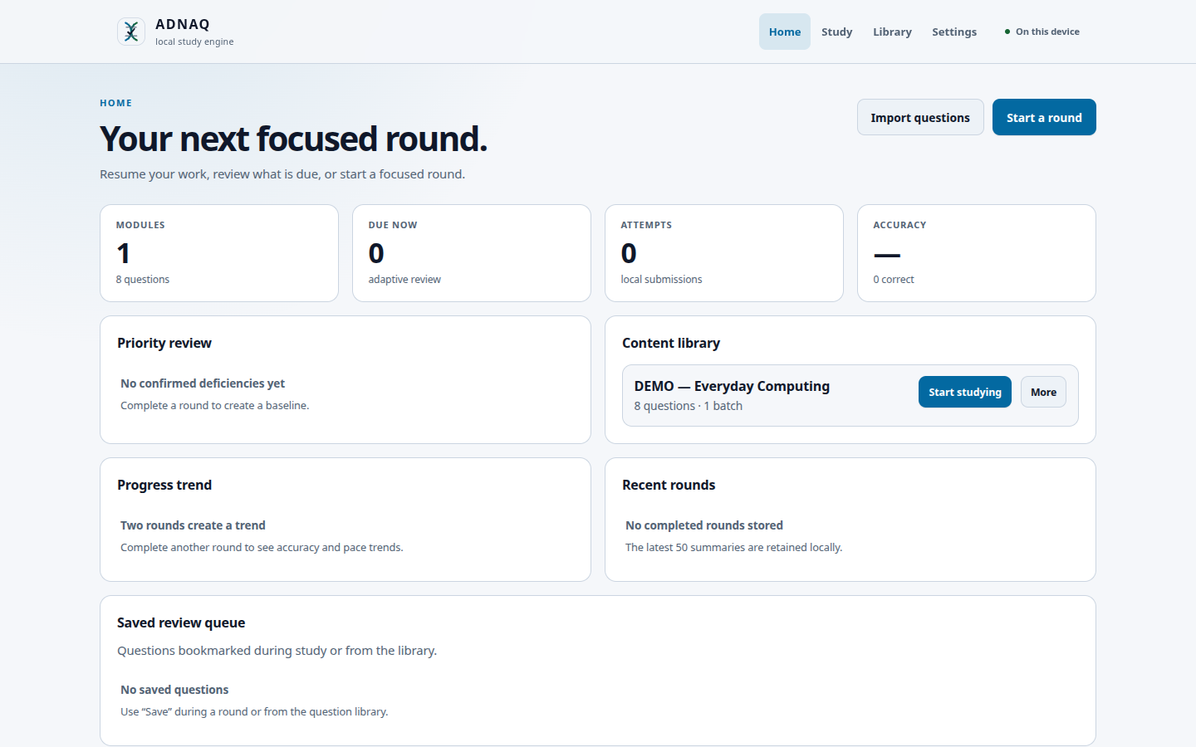Click the DEMO — Everyday Computing title
Screen dimensions: 1196x747
pos(732,386)
